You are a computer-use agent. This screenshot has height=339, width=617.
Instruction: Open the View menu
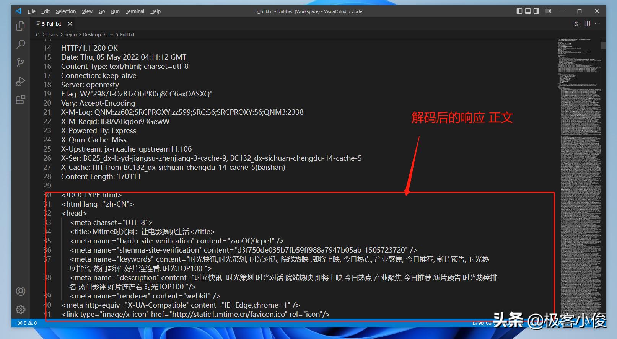tap(87, 11)
